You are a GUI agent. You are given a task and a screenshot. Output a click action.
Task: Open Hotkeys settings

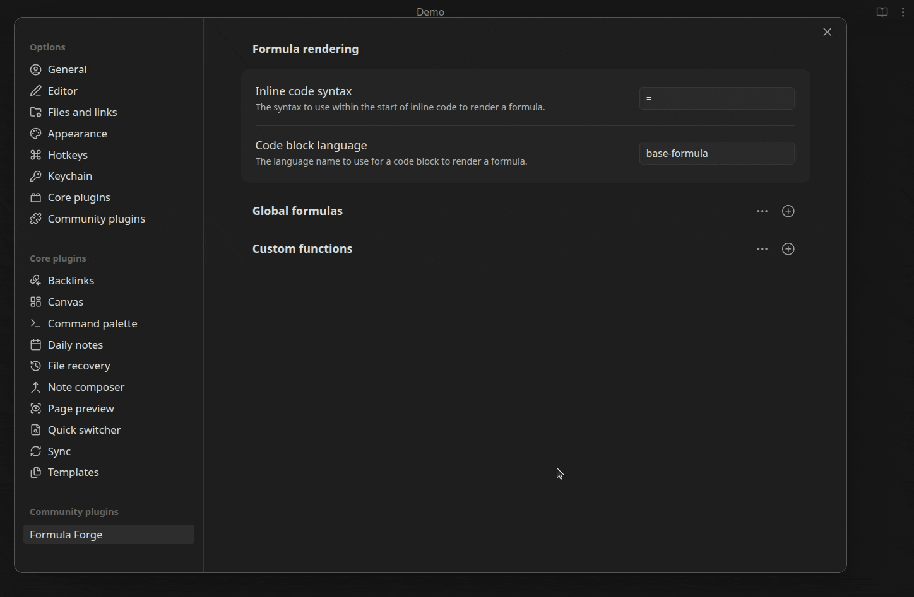pyautogui.click(x=109, y=155)
